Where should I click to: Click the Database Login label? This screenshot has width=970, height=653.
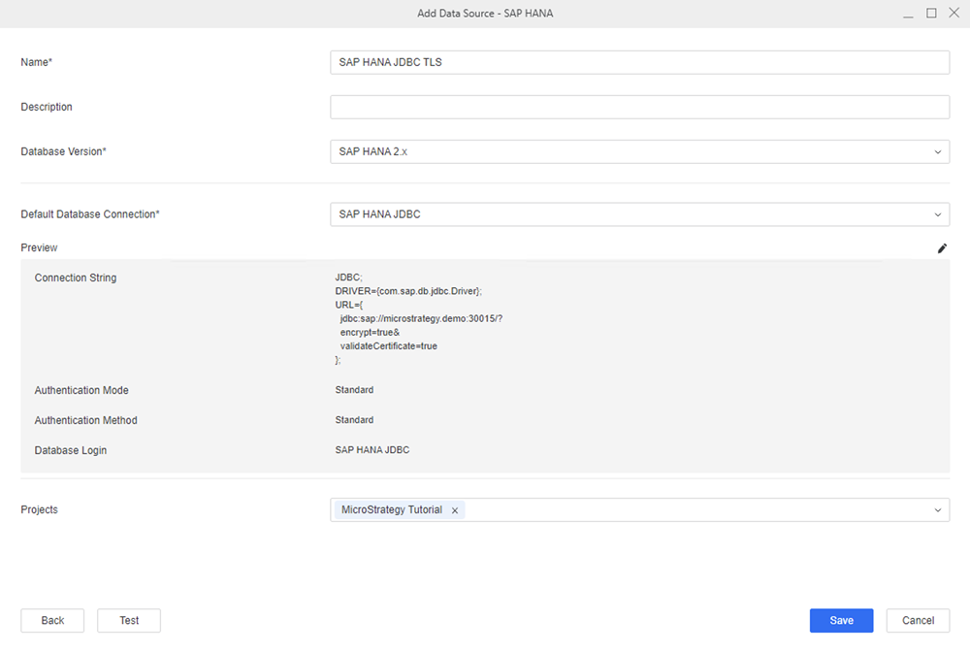(71, 450)
